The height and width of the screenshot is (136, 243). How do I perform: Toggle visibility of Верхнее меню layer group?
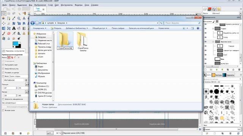click(205, 42)
